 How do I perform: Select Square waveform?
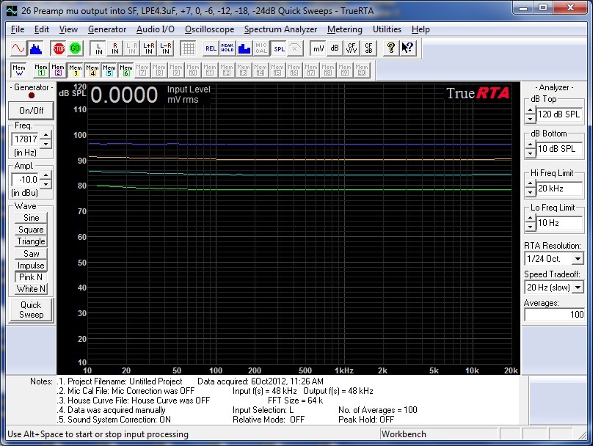[31, 230]
